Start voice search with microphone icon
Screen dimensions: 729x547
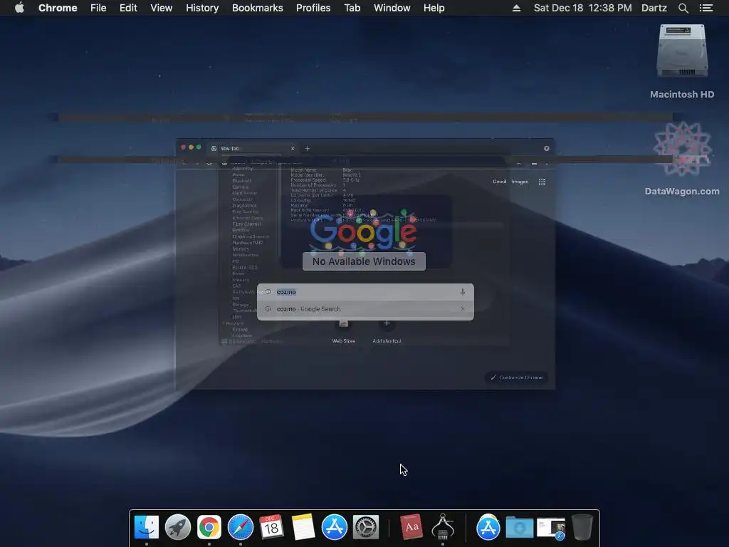tap(463, 291)
